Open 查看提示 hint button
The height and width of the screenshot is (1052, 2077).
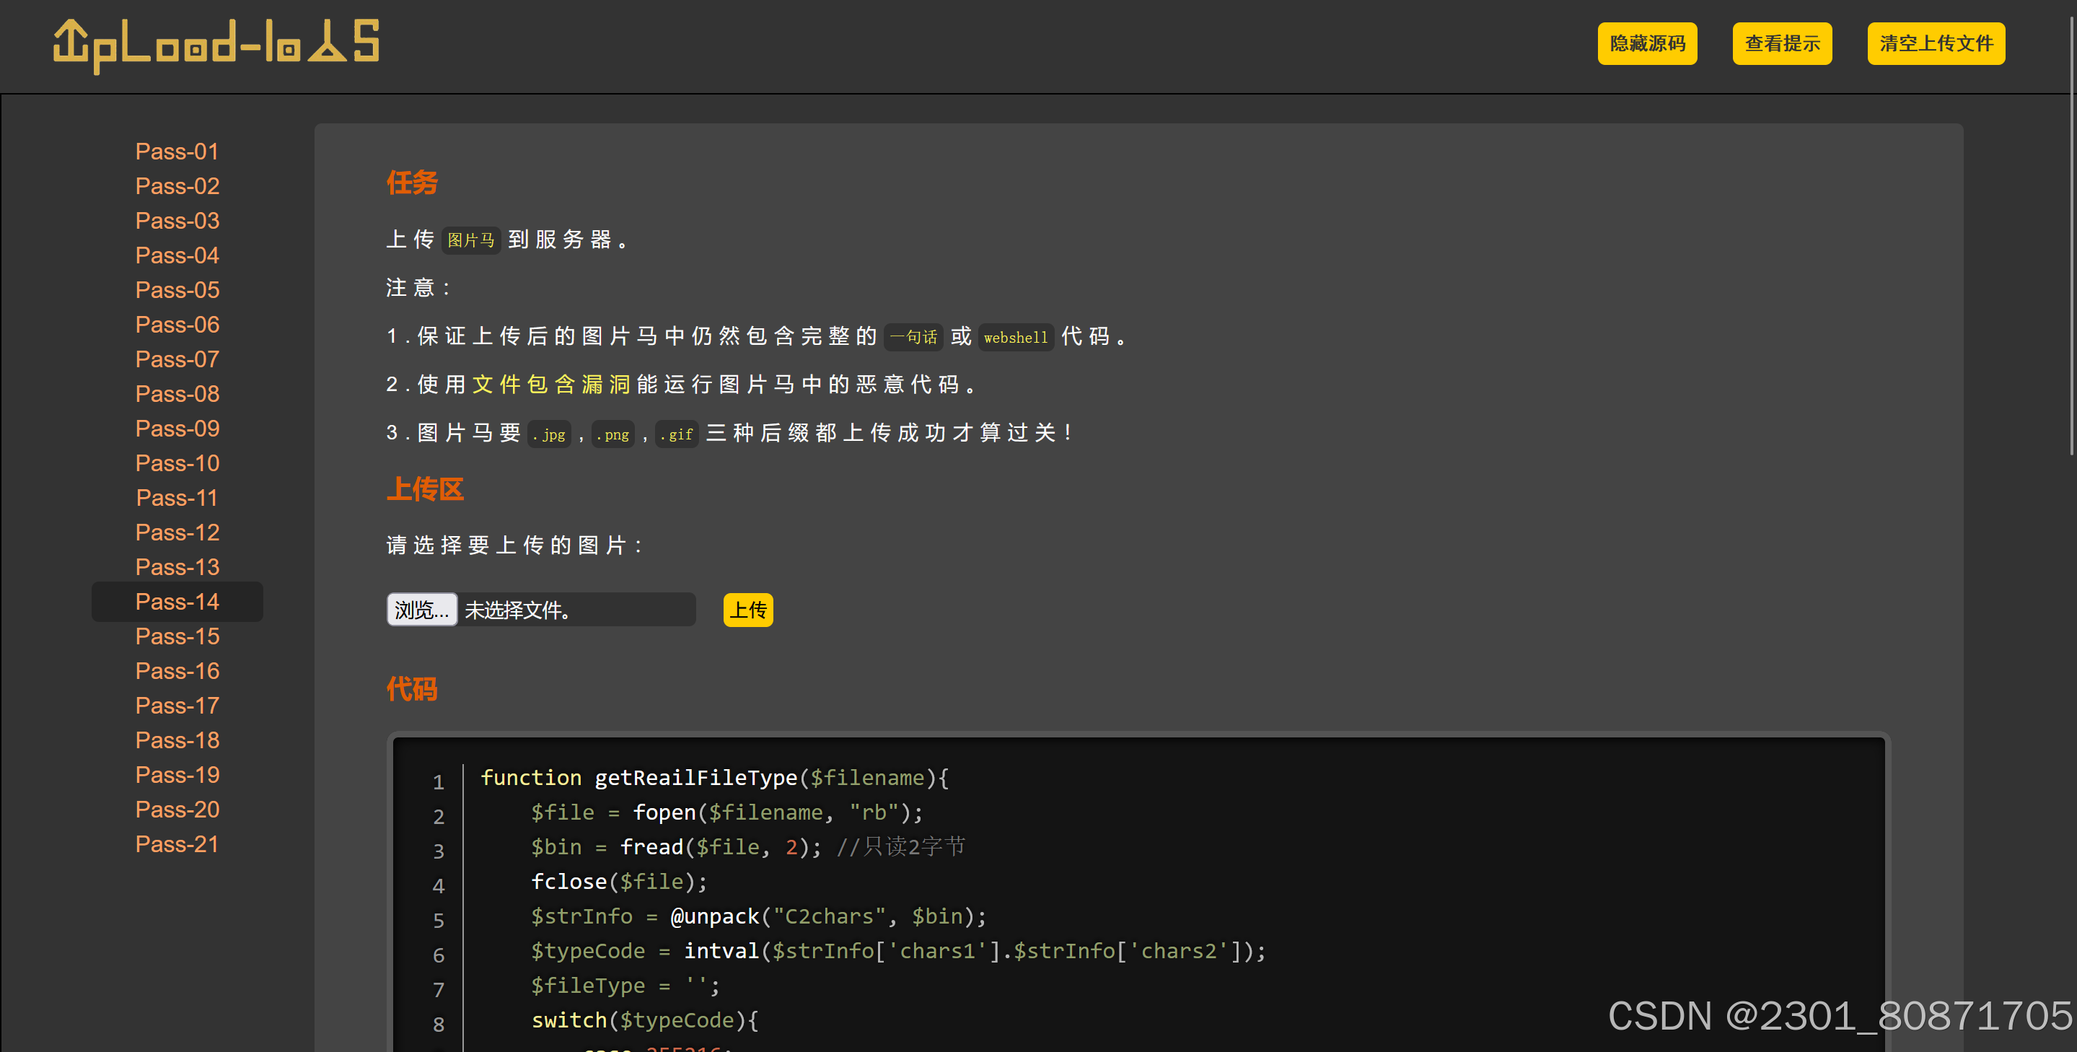point(1781,43)
